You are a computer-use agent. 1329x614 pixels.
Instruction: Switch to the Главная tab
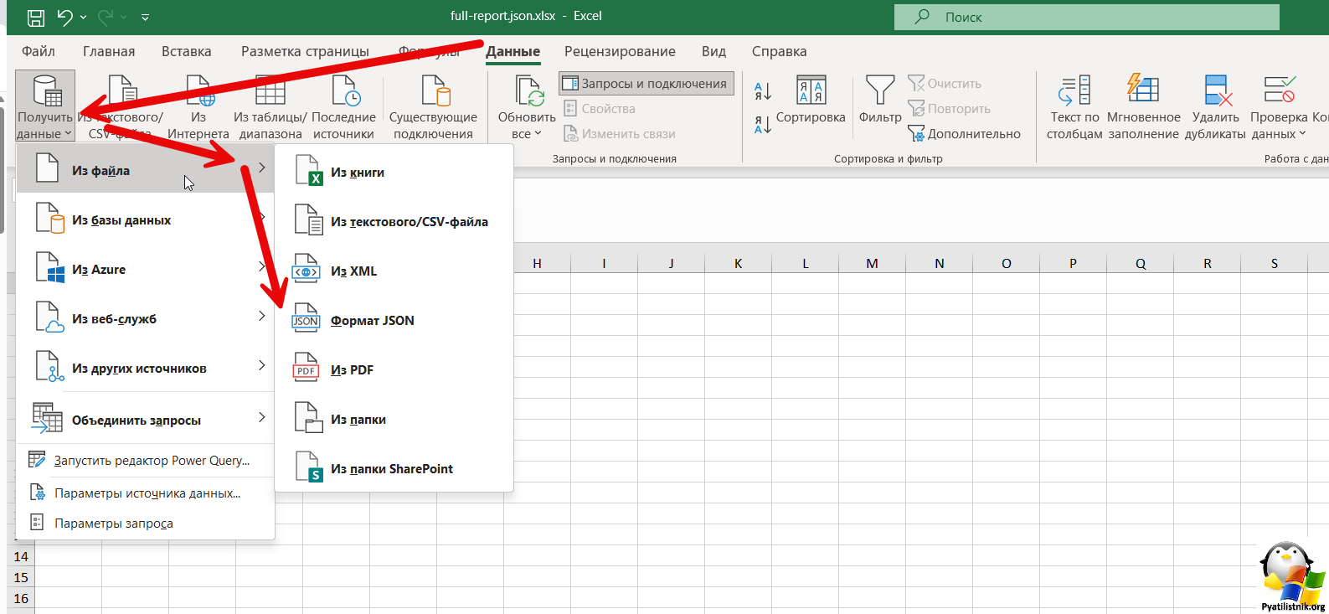point(109,51)
